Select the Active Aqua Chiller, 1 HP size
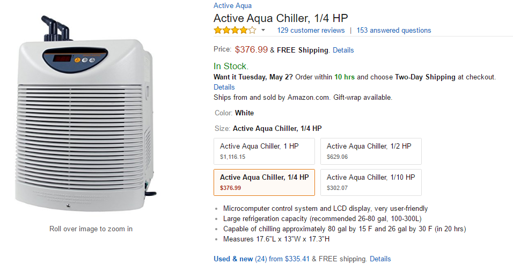This screenshot has height=264, width=513. click(264, 151)
